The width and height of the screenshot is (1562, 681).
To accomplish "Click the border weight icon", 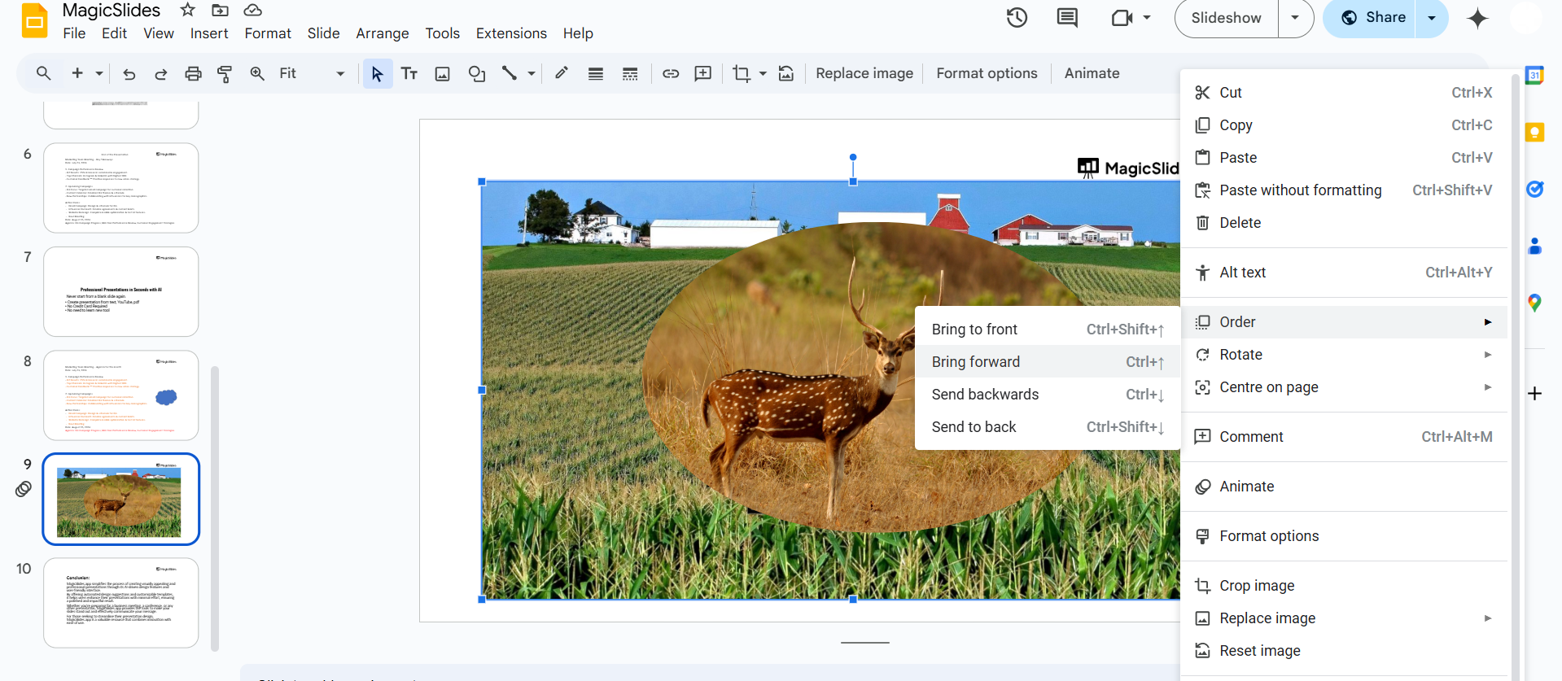I will coord(596,74).
